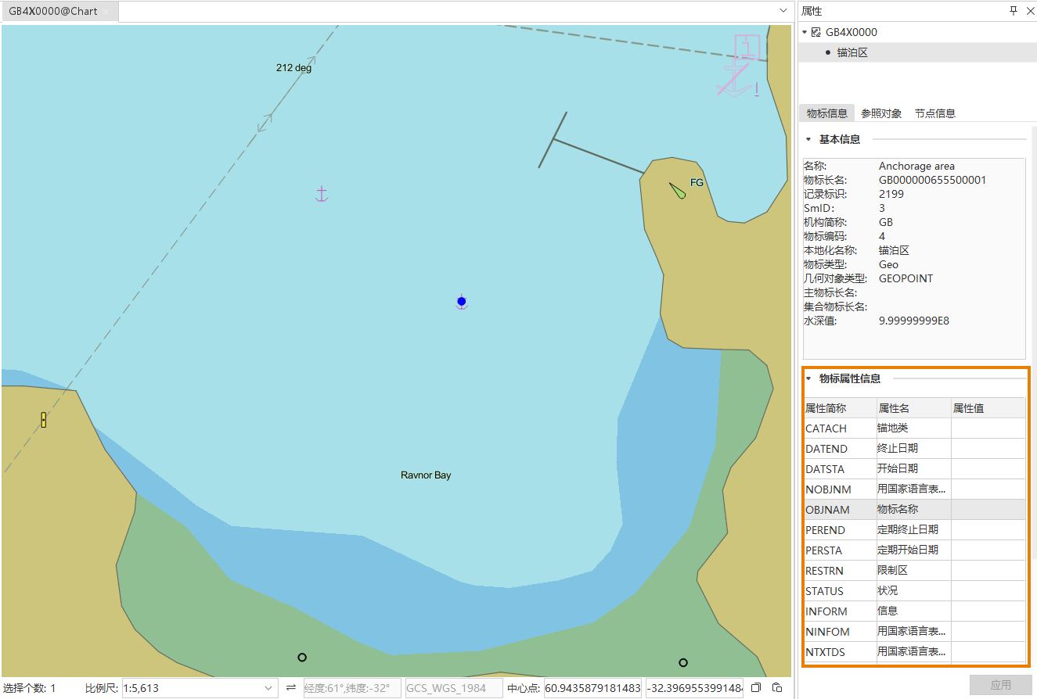This screenshot has height=699, width=1037.
Task: Switch to the 节点信息 tab
Action: point(934,113)
